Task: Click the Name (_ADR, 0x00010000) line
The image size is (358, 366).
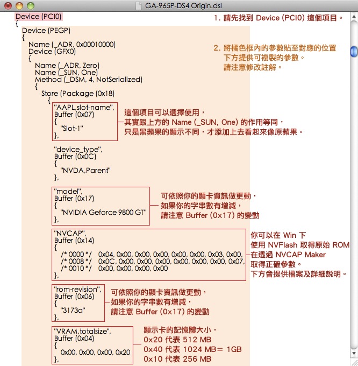Action: coord(72,44)
